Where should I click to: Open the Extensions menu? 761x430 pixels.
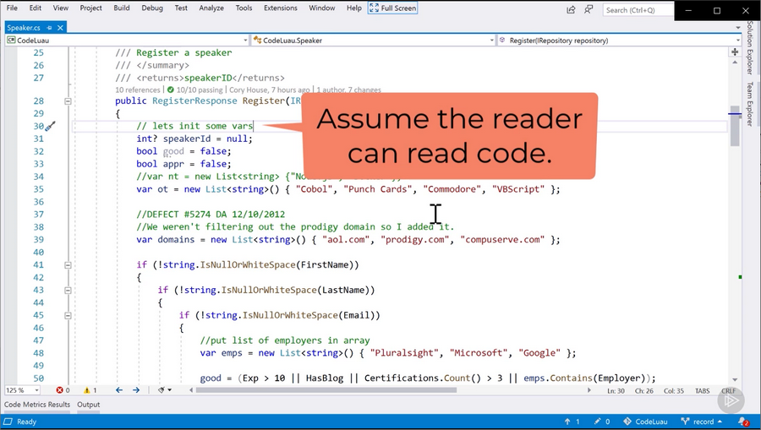tap(281, 8)
